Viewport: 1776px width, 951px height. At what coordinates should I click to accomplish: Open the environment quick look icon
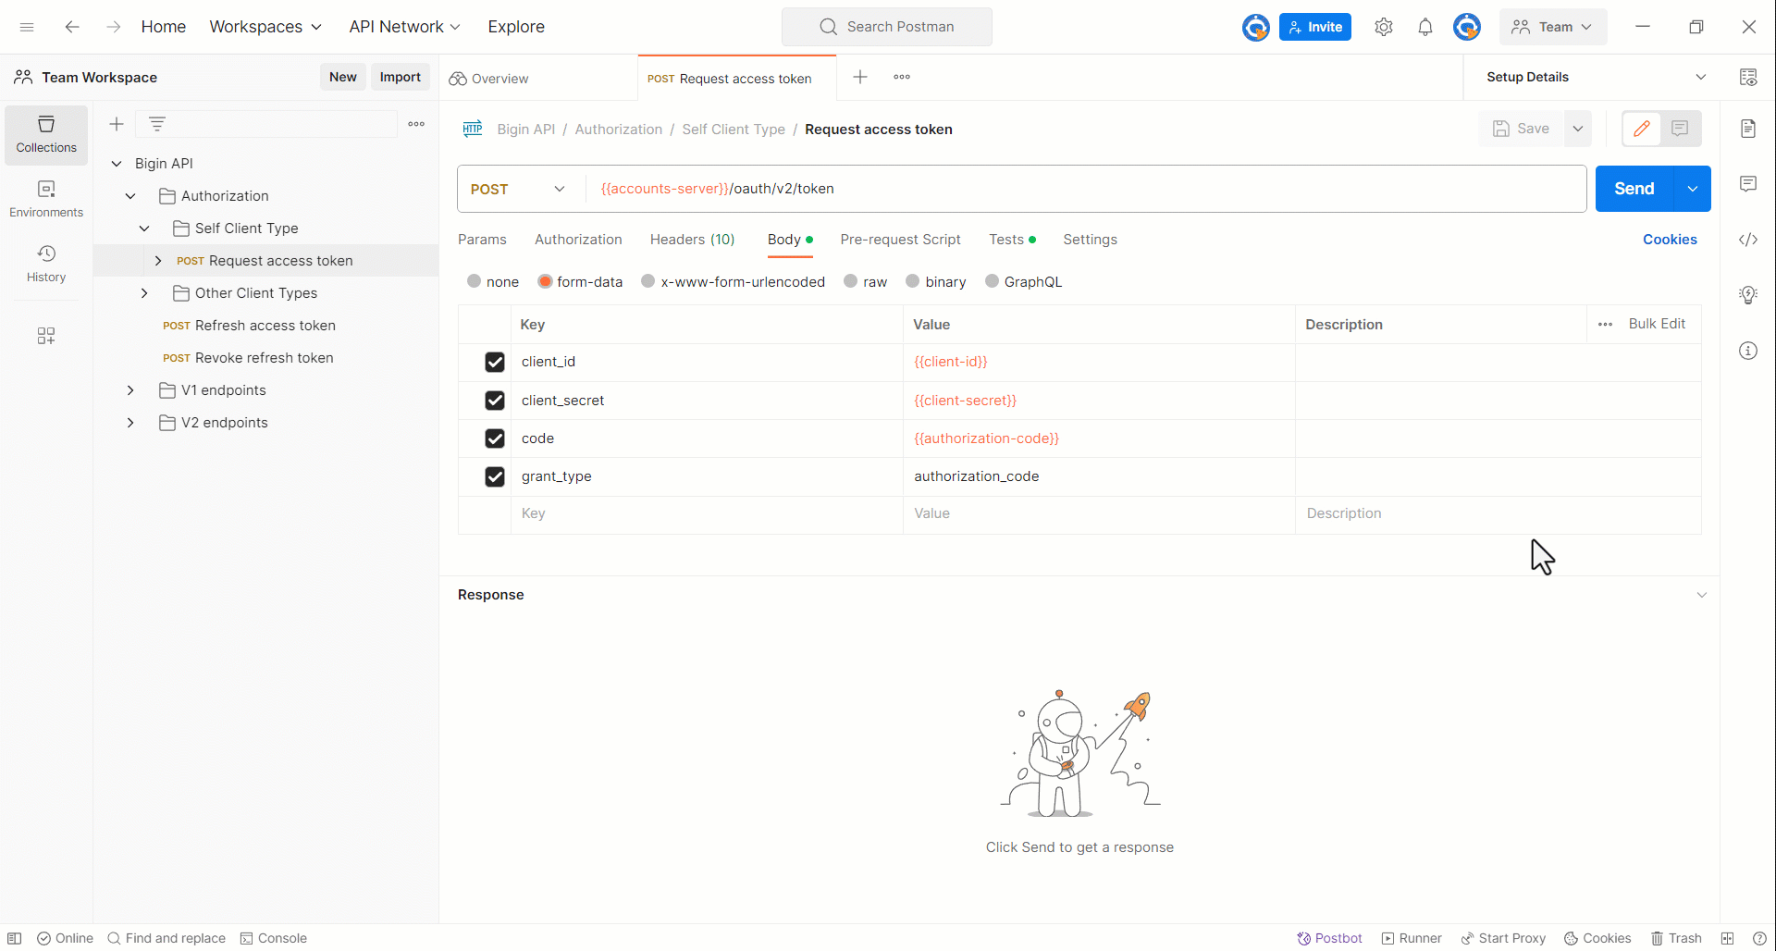pos(1748,77)
